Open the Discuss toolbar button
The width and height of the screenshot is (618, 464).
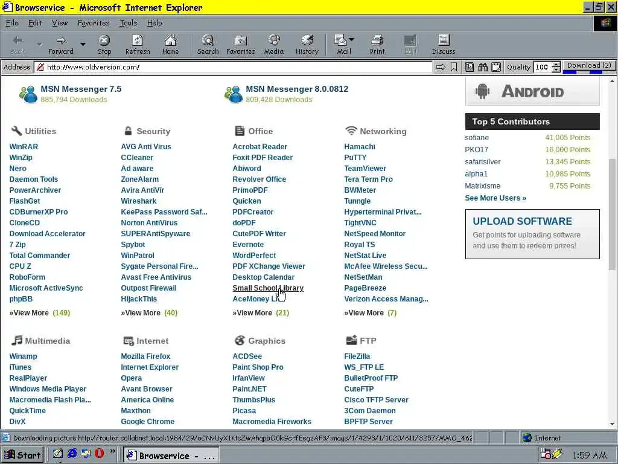point(444,45)
